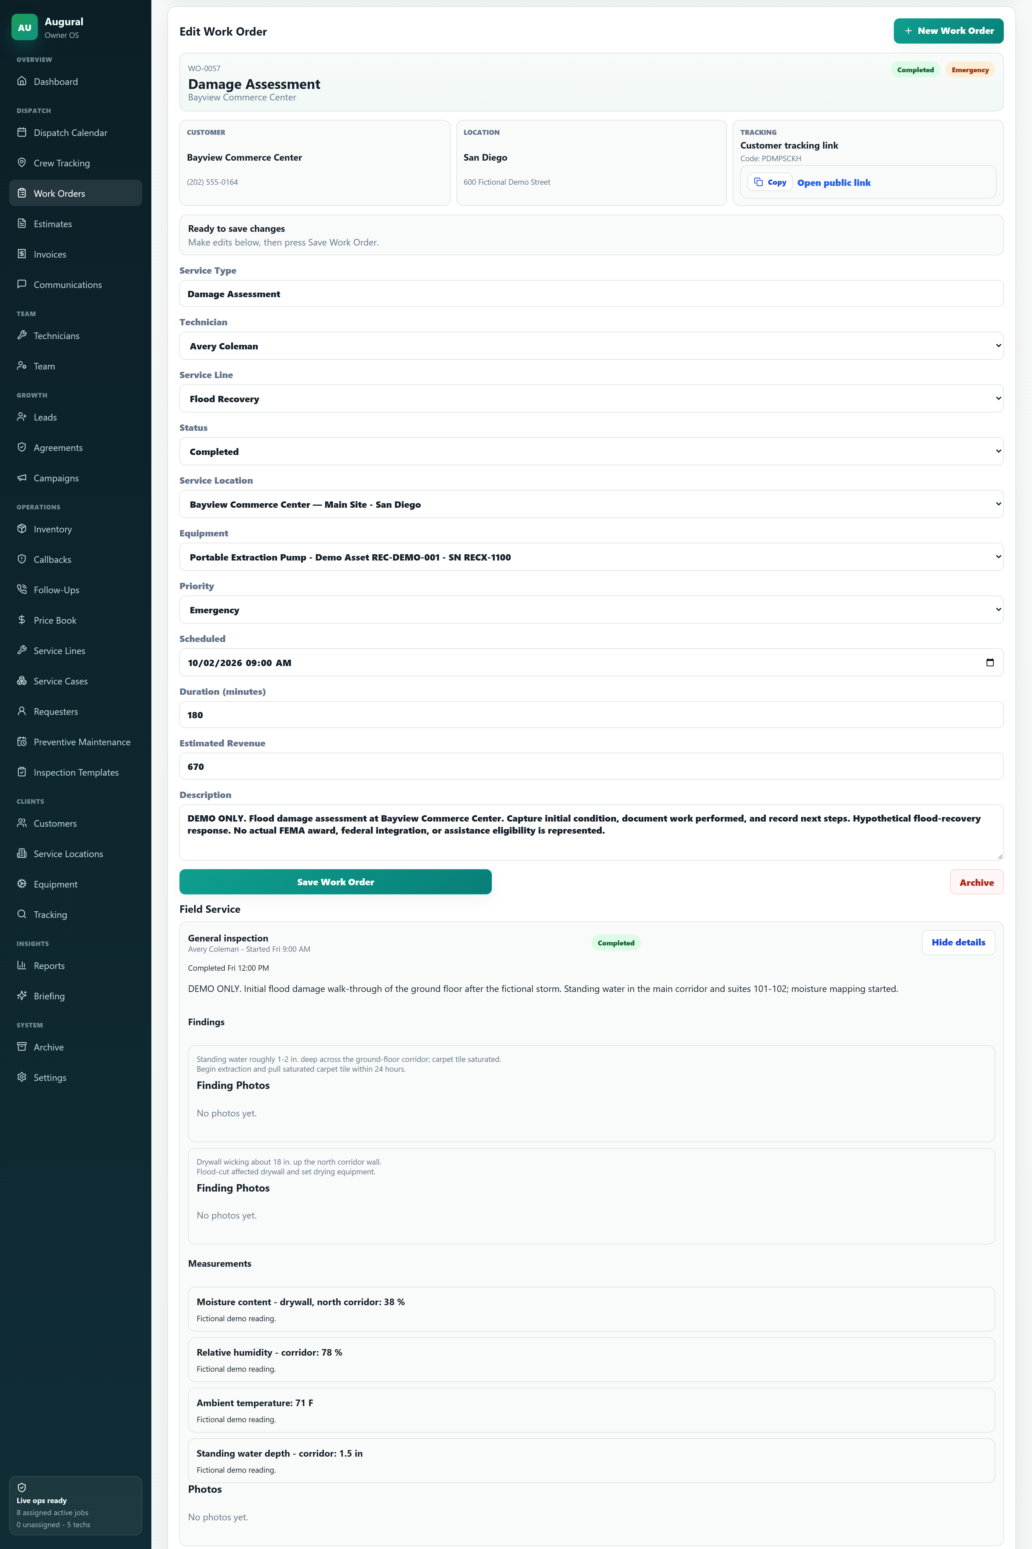The width and height of the screenshot is (1032, 1549).
Task: Click the Briefing sparkle icon
Action: pos(22,996)
